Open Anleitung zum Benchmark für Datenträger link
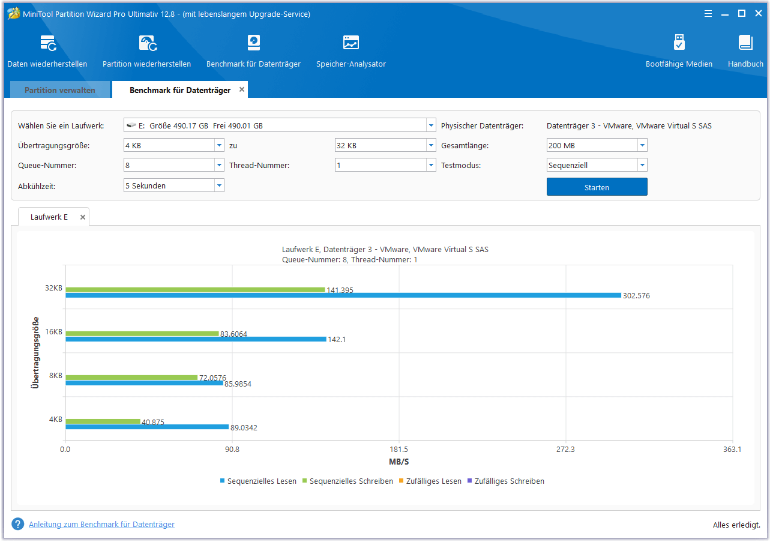The width and height of the screenshot is (770, 542). (x=101, y=524)
